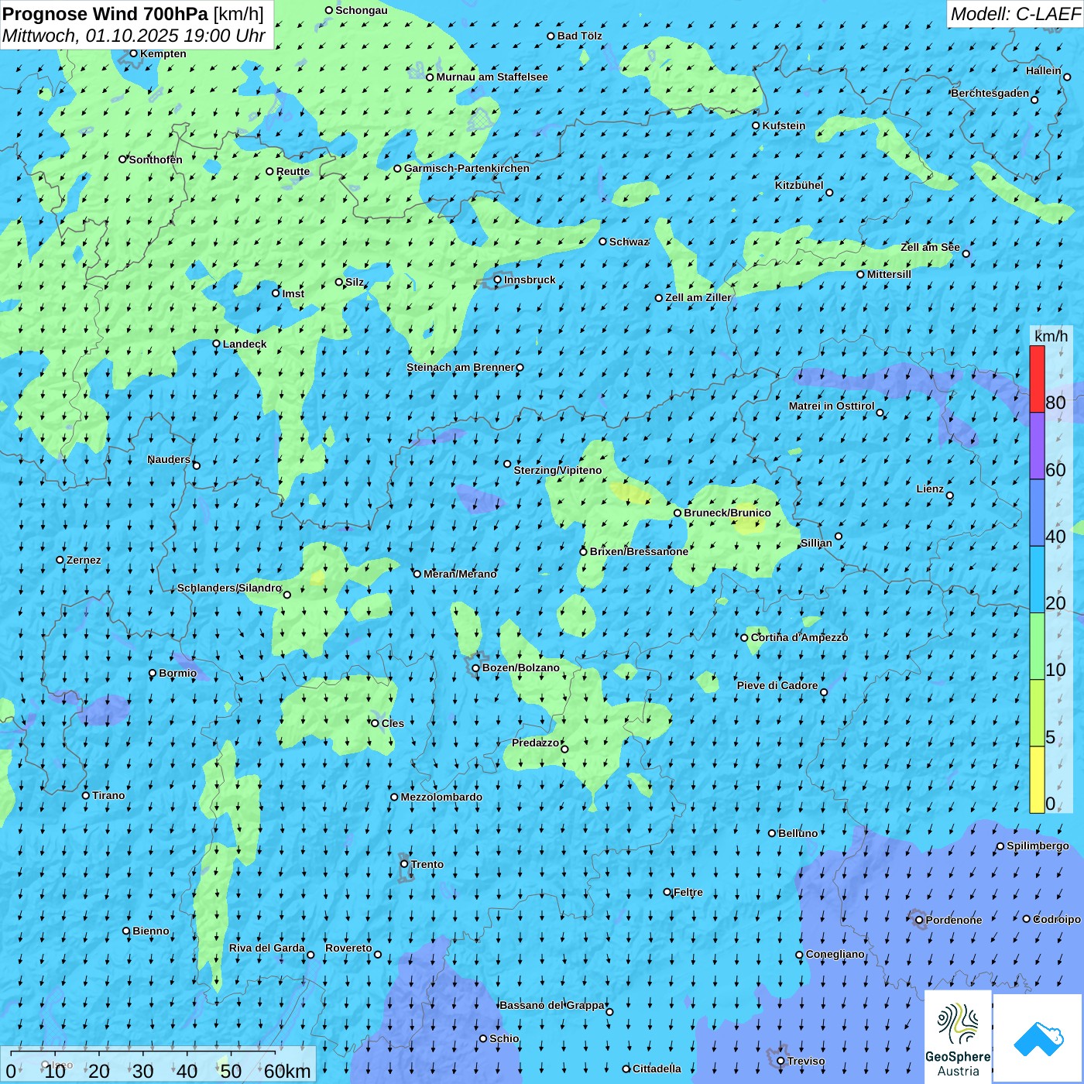Click the Mittersill label
Screen dimensions: 1084x1084
[x=889, y=274]
